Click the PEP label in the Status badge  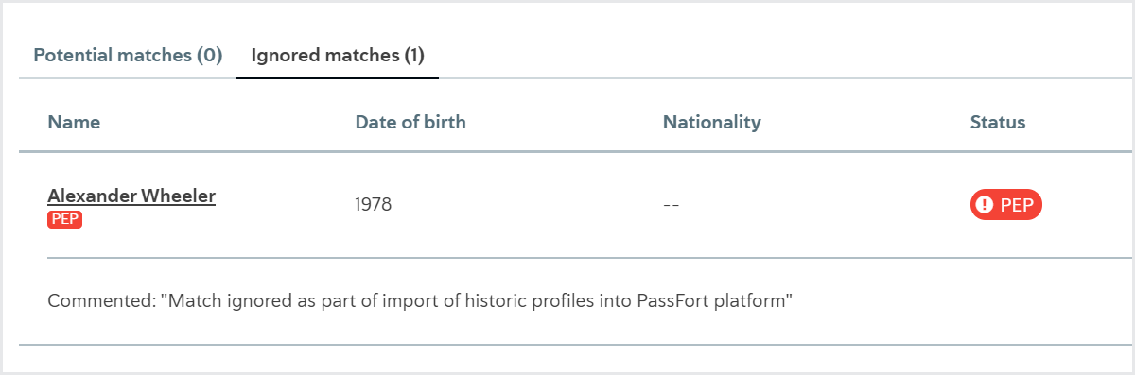tap(1017, 205)
